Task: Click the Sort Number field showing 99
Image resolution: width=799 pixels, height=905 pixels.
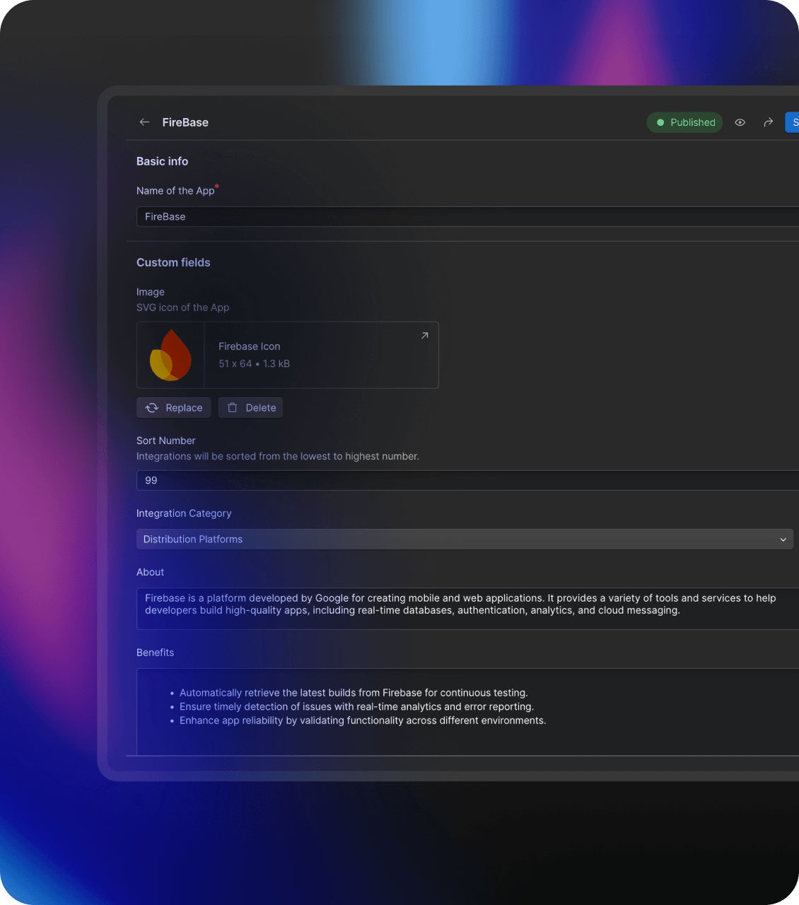Action: coord(467,480)
